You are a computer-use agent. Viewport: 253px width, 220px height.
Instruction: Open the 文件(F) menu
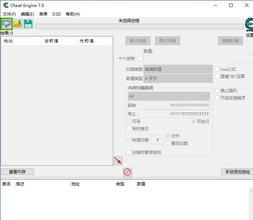9,14
